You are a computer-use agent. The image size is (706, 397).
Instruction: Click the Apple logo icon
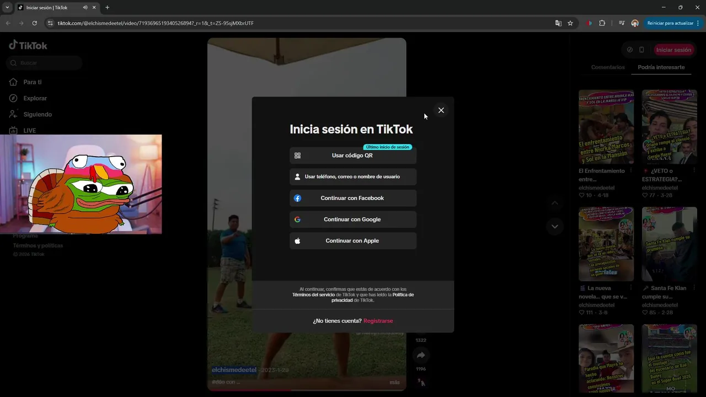click(x=297, y=241)
